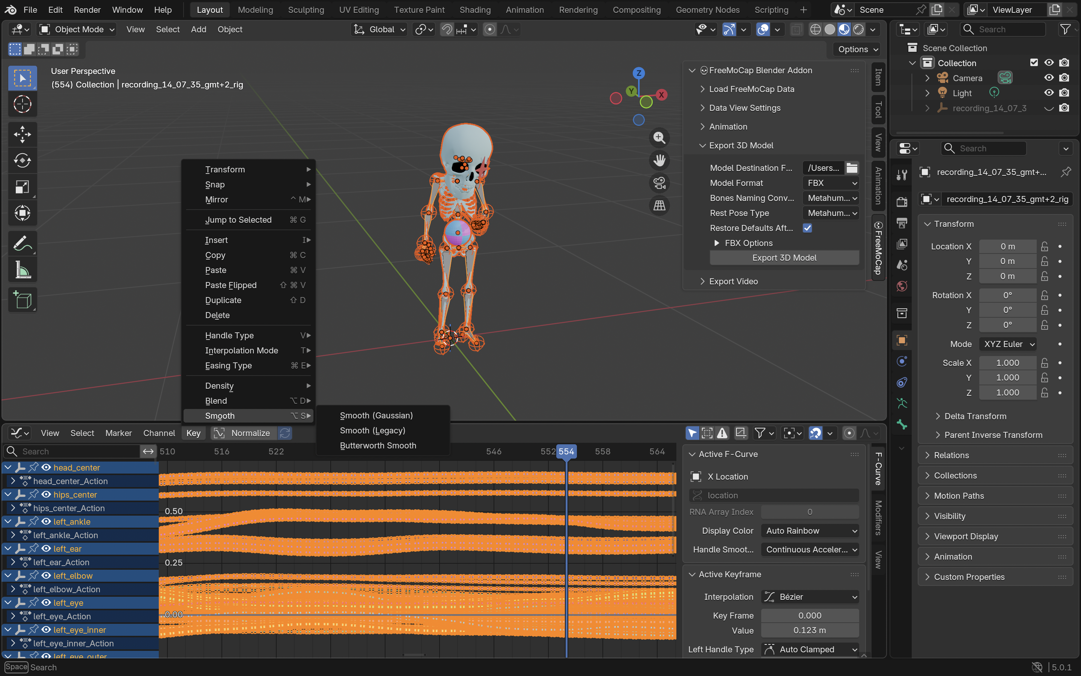1081x676 pixels.
Task: Click the pan view hand icon
Action: 659,160
